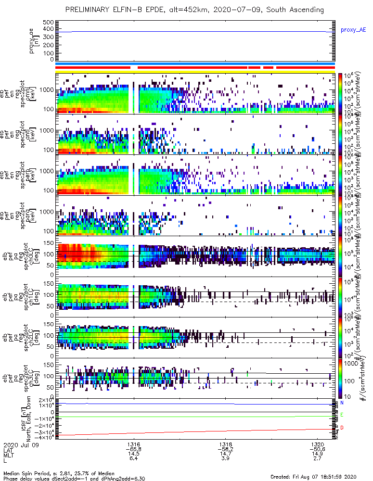
Task: Click the red "D" legend letter
Action: tap(342, 428)
